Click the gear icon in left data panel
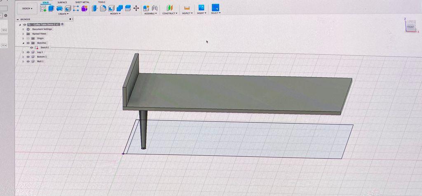422x196 pixels. [6, 16]
